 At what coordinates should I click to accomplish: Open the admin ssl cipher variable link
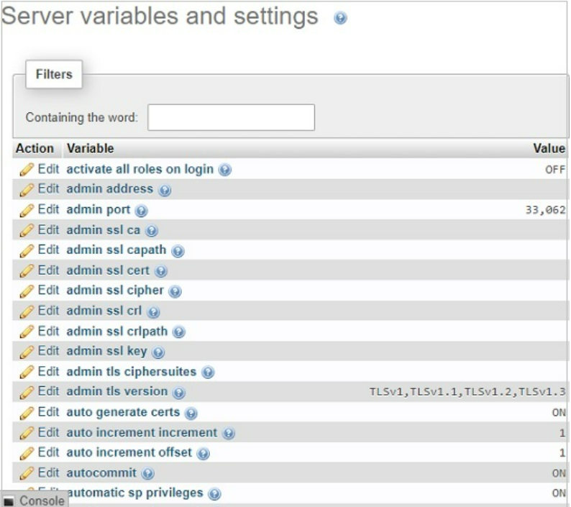tap(115, 291)
